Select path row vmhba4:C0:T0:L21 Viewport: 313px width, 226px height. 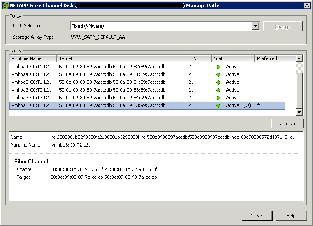coord(147,74)
